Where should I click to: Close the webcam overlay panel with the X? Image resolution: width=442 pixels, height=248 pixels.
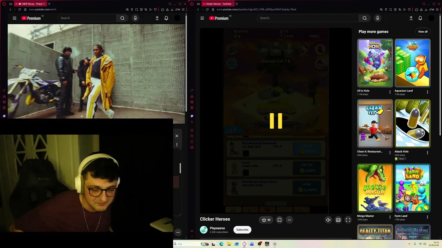tap(177, 136)
